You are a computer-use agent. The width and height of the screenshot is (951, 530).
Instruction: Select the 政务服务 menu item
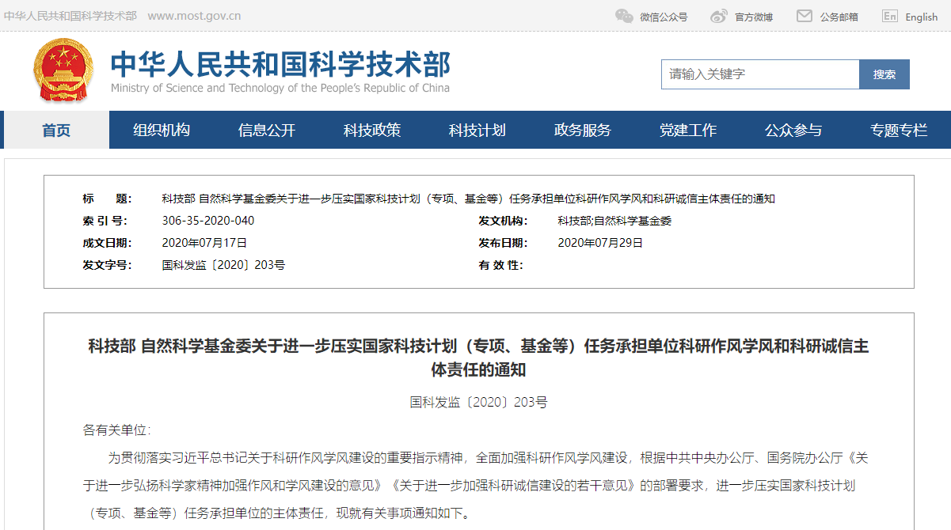(583, 130)
